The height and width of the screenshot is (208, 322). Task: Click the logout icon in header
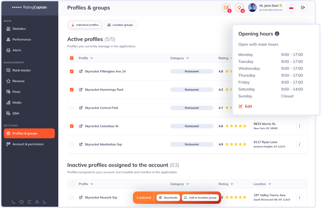coord(303,7)
